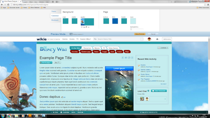210x118 pixels.
Task: Open Page main light color swatch
Action: point(133,21)
